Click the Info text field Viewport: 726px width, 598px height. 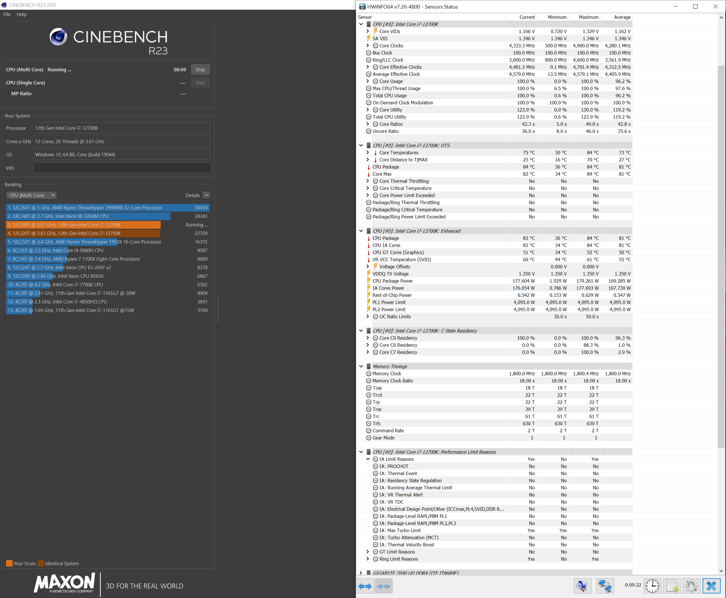coord(122,168)
